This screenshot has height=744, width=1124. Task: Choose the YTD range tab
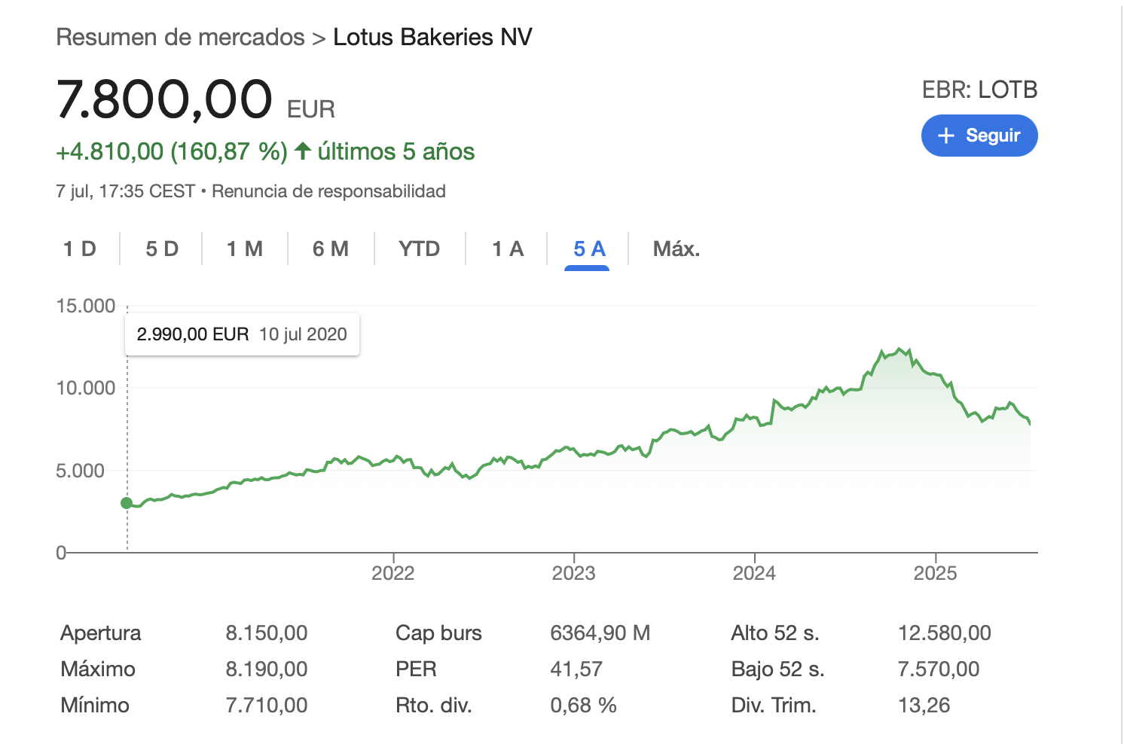click(420, 249)
